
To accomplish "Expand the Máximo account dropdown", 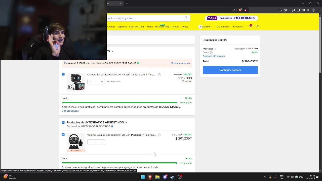I will click(x=206, y=27).
